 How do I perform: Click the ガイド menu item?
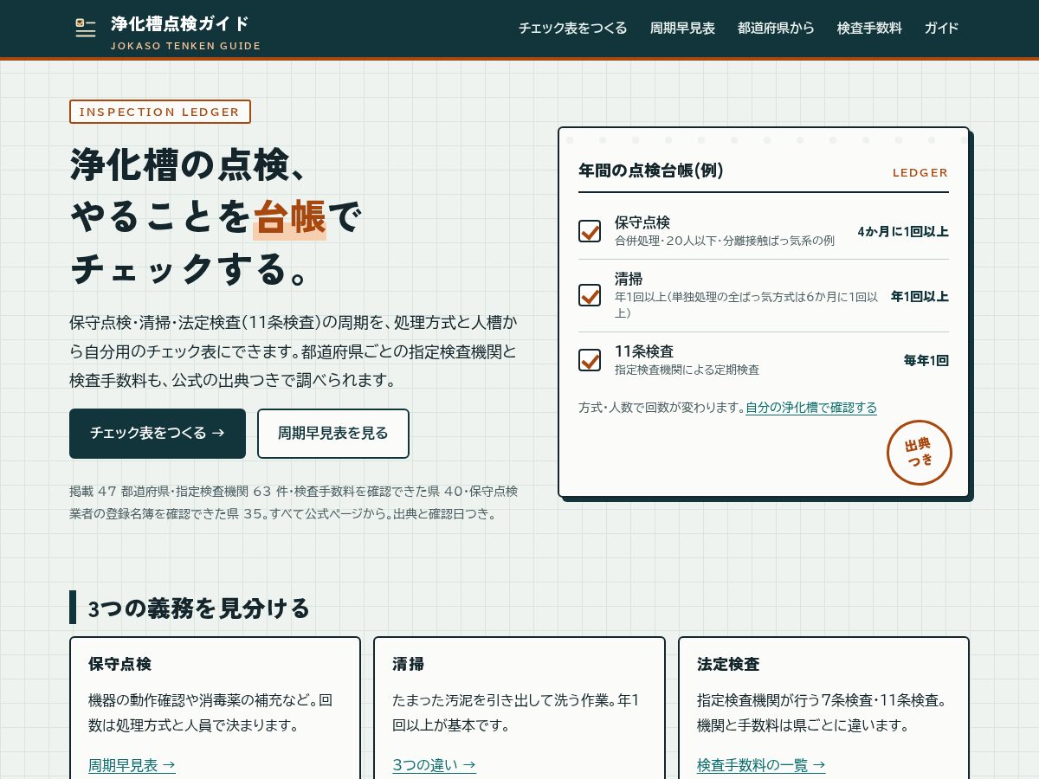coord(941,29)
